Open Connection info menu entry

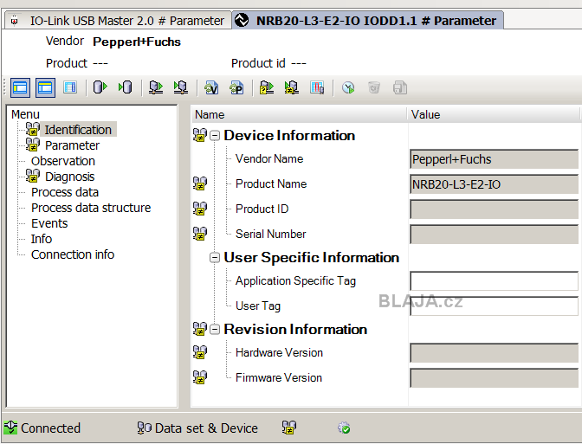tap(73, 254)
